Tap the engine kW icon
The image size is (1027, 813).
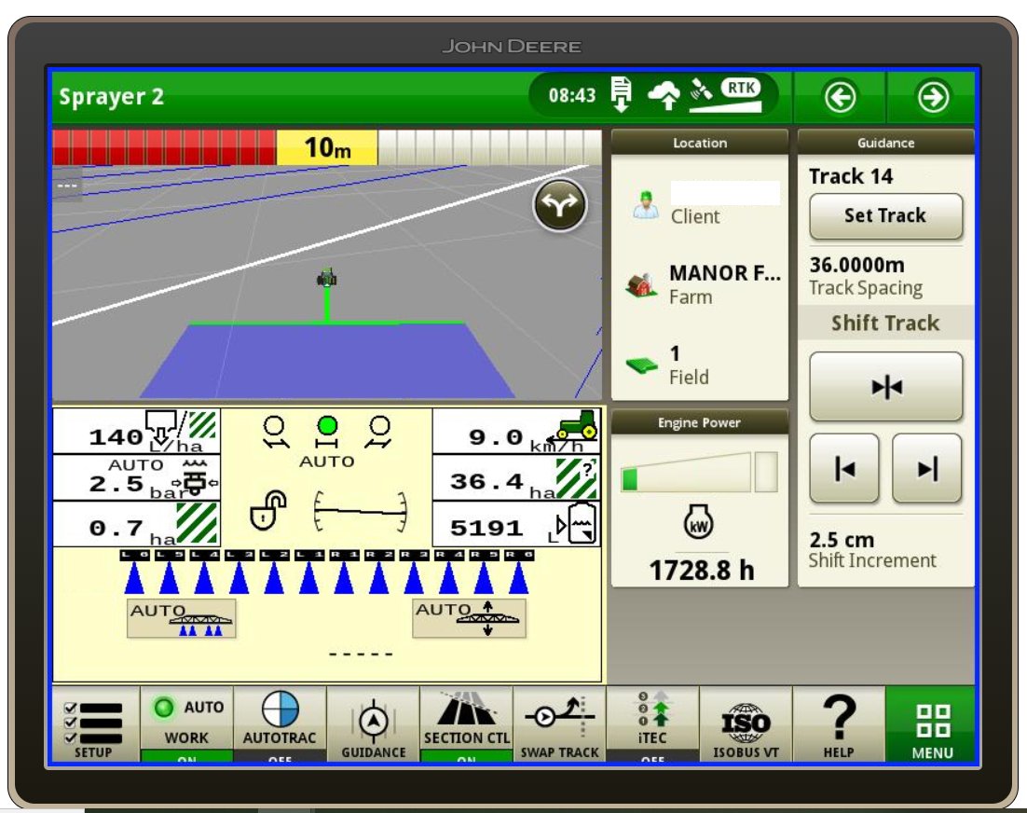pos(698,521)
